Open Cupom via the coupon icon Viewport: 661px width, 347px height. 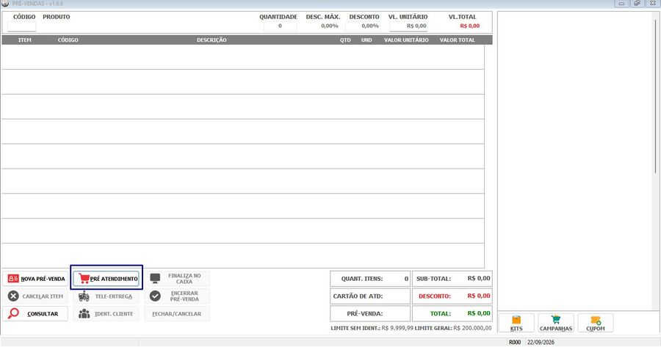tap(596, 321)
